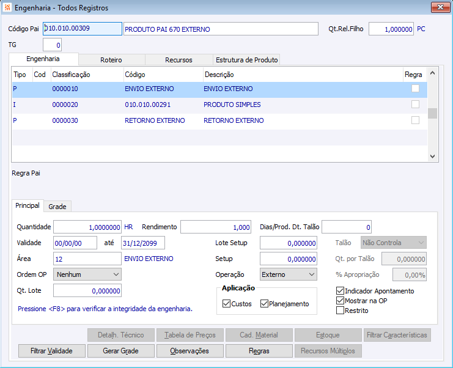Toggle the Planejamento checkbox

click(x=264, y=304)
